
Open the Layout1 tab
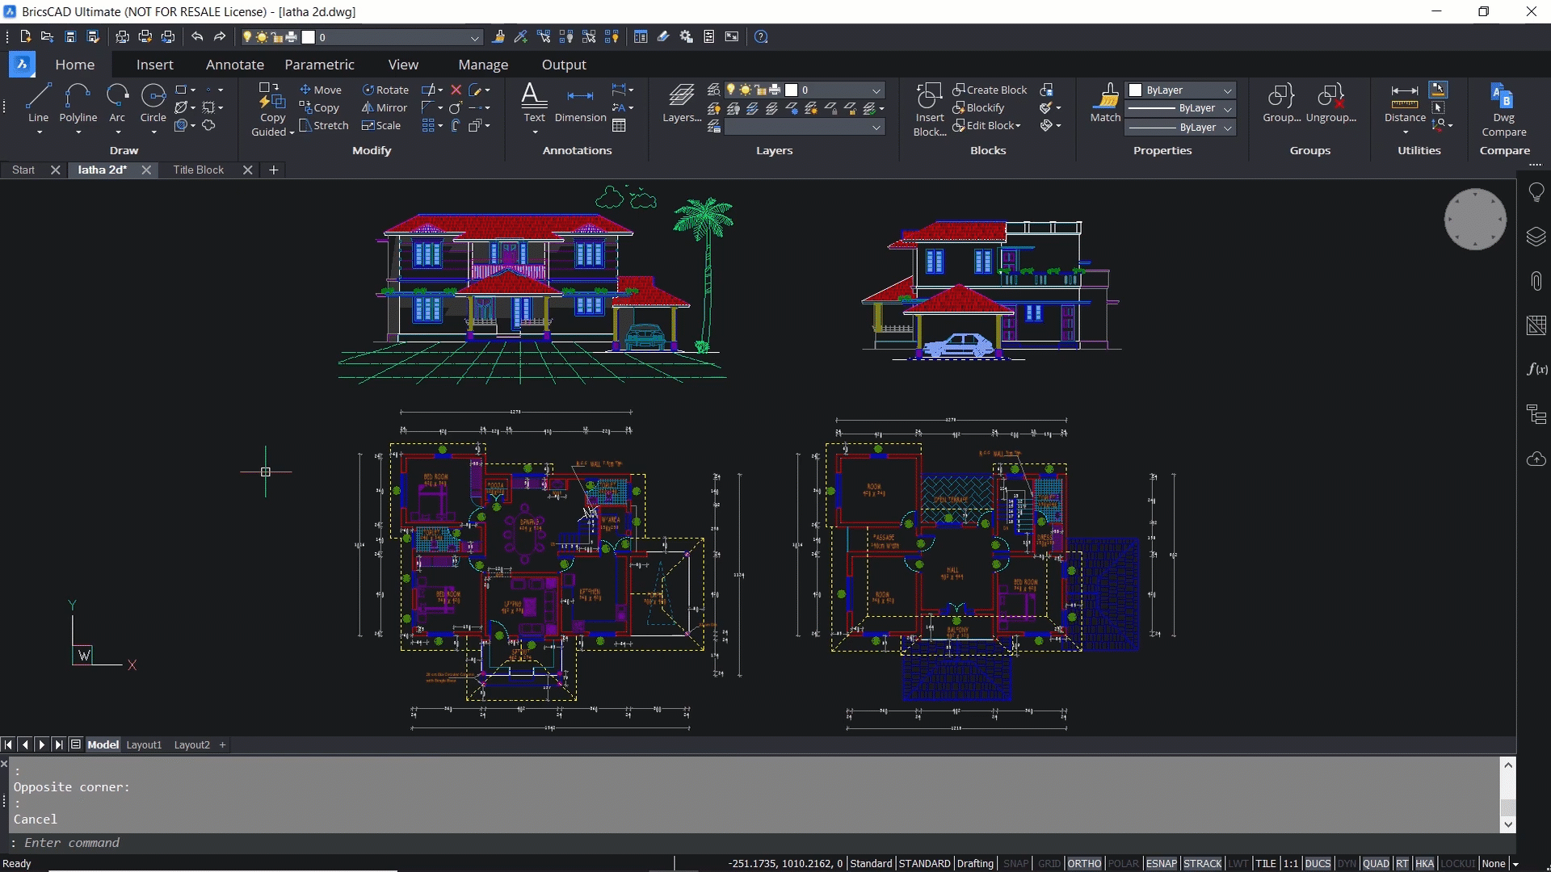pyautogui.click(x=144, y=744)
